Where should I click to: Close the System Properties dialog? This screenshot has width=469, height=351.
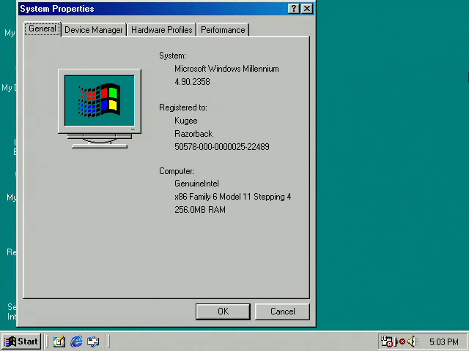pos(307,9)
